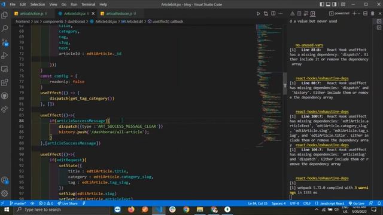The height and width of the screenshot is (215, 383).
Task: Open the Edit menu
Action: (23, 4)
